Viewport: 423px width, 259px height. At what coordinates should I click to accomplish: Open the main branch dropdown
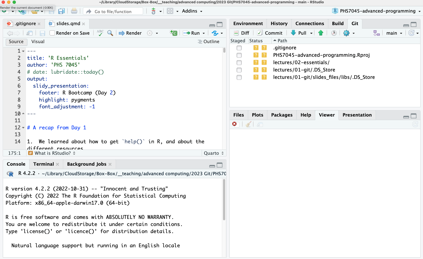click(394, 33)
